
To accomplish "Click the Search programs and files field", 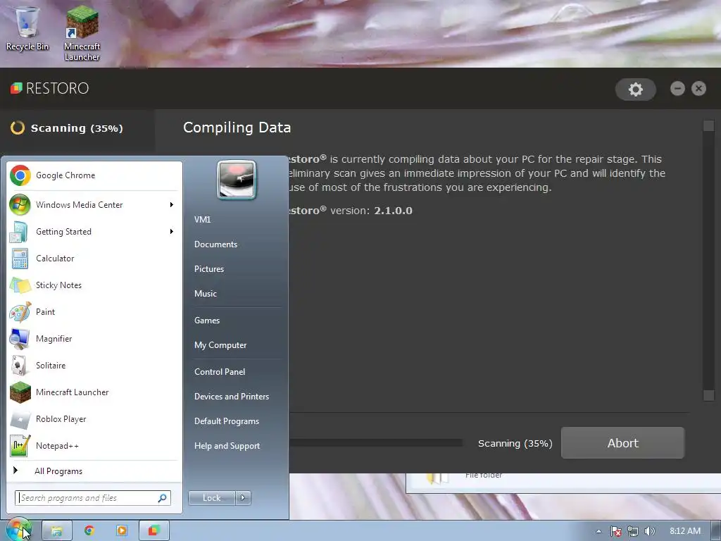I will 92,498.
